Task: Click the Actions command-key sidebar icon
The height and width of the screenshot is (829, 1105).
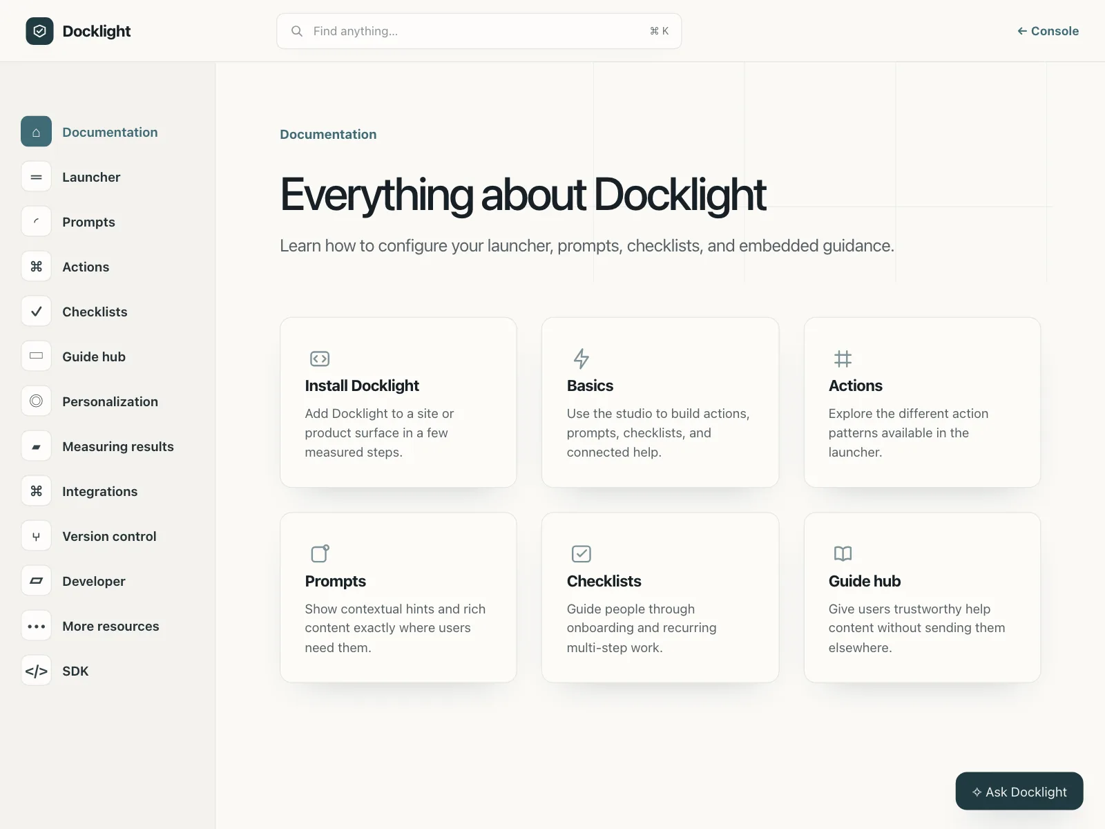Action: pos(36,267)
